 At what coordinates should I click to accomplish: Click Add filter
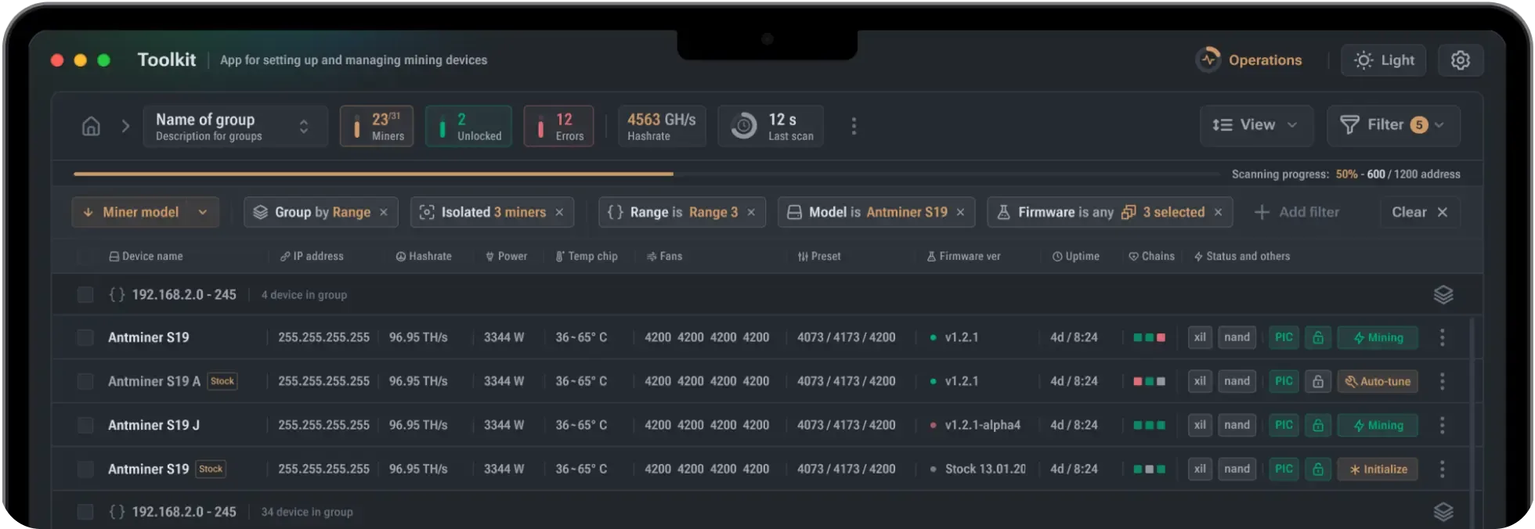[x=1297, y=212]
